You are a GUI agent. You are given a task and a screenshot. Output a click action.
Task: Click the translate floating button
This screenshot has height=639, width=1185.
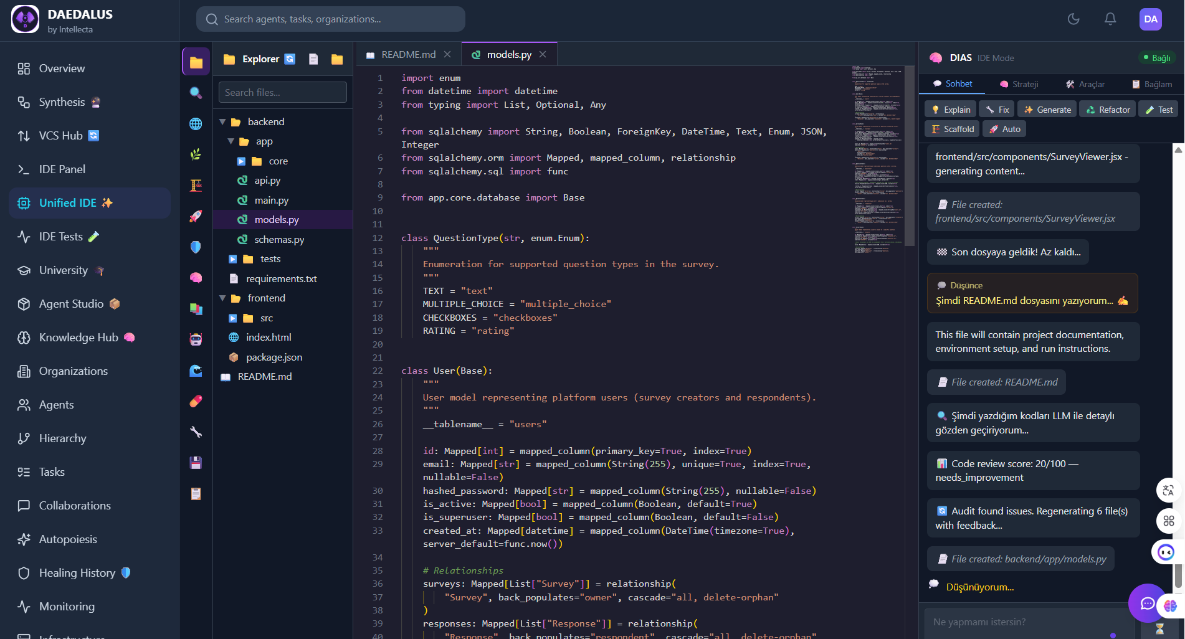1168,490
